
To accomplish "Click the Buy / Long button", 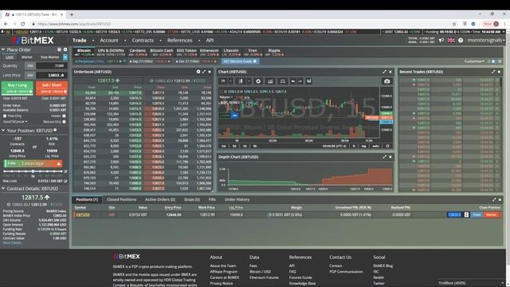I will [18, 88].
